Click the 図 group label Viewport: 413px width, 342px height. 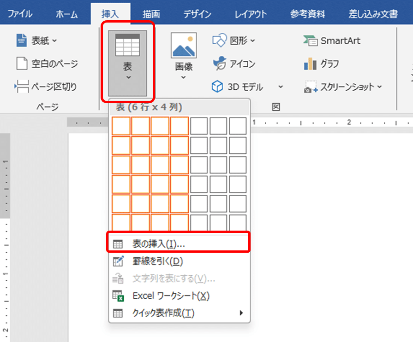pyautogui.click(x=276, y=107)
